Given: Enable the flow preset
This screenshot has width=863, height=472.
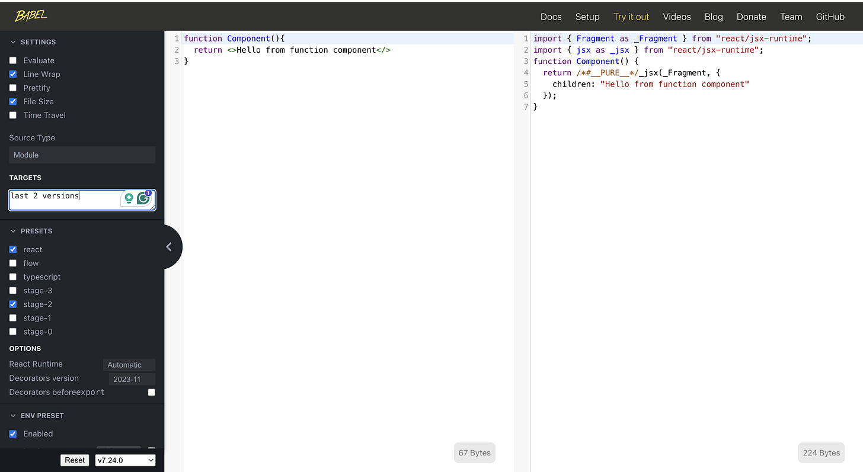Looking at the screenshot, I should [x=13, y=263].
